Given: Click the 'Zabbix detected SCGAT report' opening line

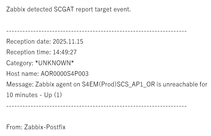Looking at the screenshot, I should point(68,9).
